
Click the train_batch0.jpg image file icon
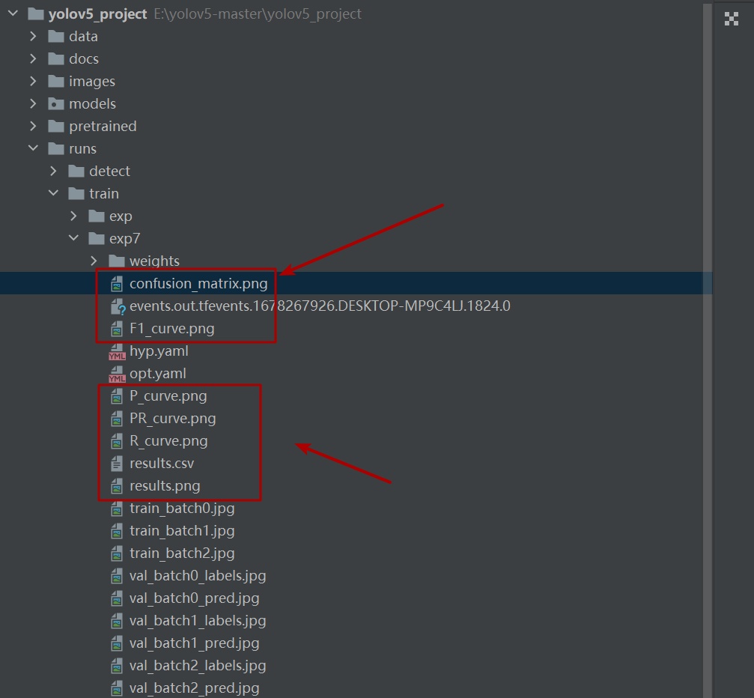(x=117, y=509)
